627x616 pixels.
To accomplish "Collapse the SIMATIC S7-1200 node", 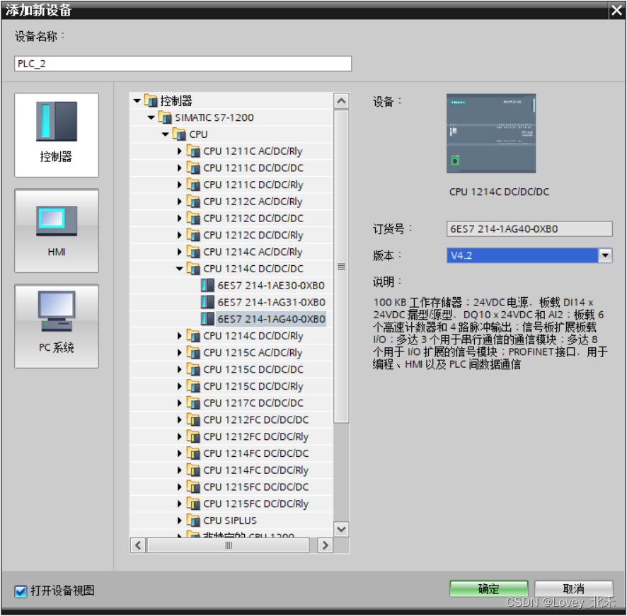I will [151, 117].
